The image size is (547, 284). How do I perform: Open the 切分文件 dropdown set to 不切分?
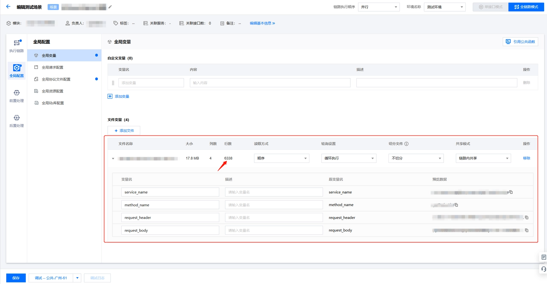416,158
